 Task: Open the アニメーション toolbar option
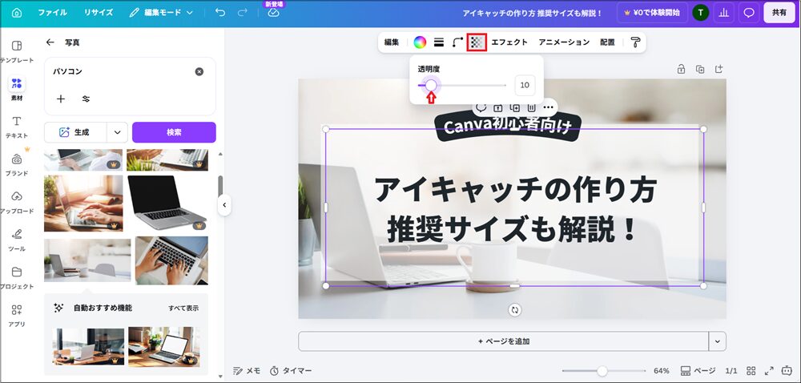[564, 42]
